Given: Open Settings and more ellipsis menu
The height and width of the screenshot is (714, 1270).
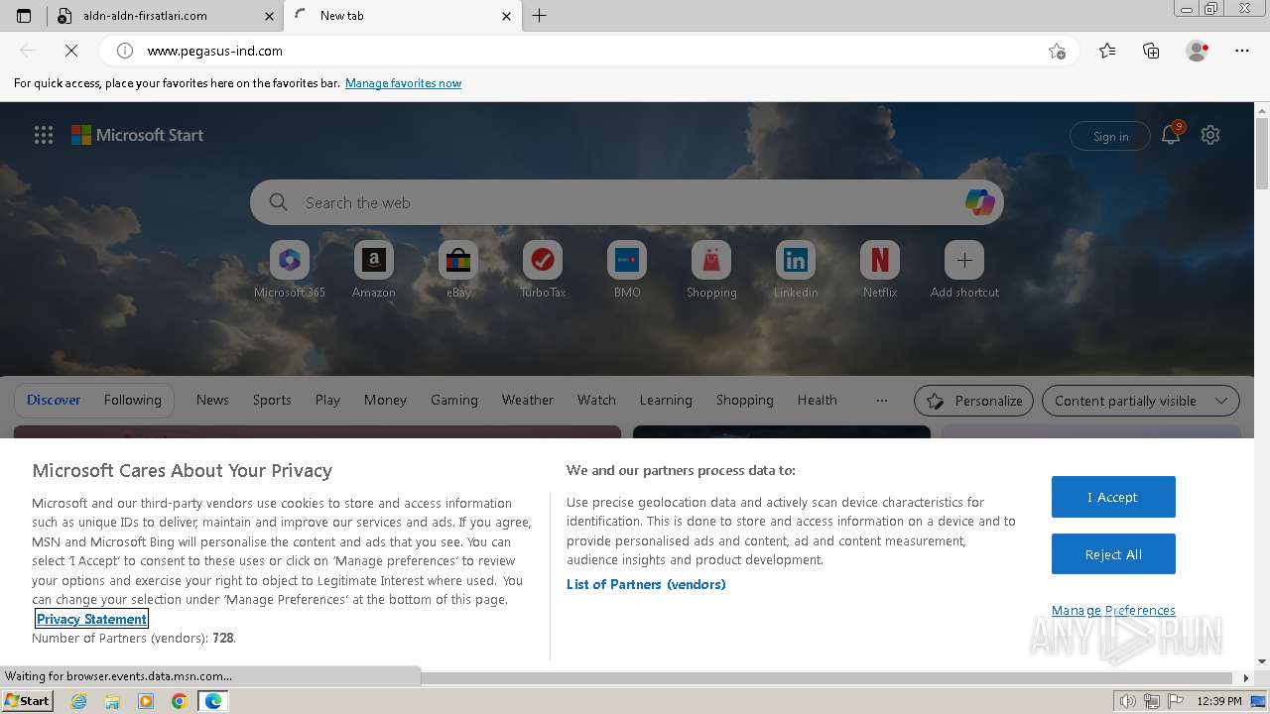Looking at the screenshot, I should coord(1242,51).
